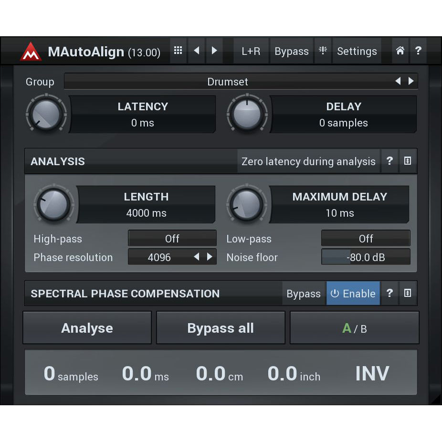
Task: Click Analysis section preset icon
Action: (x=407, y=161)
